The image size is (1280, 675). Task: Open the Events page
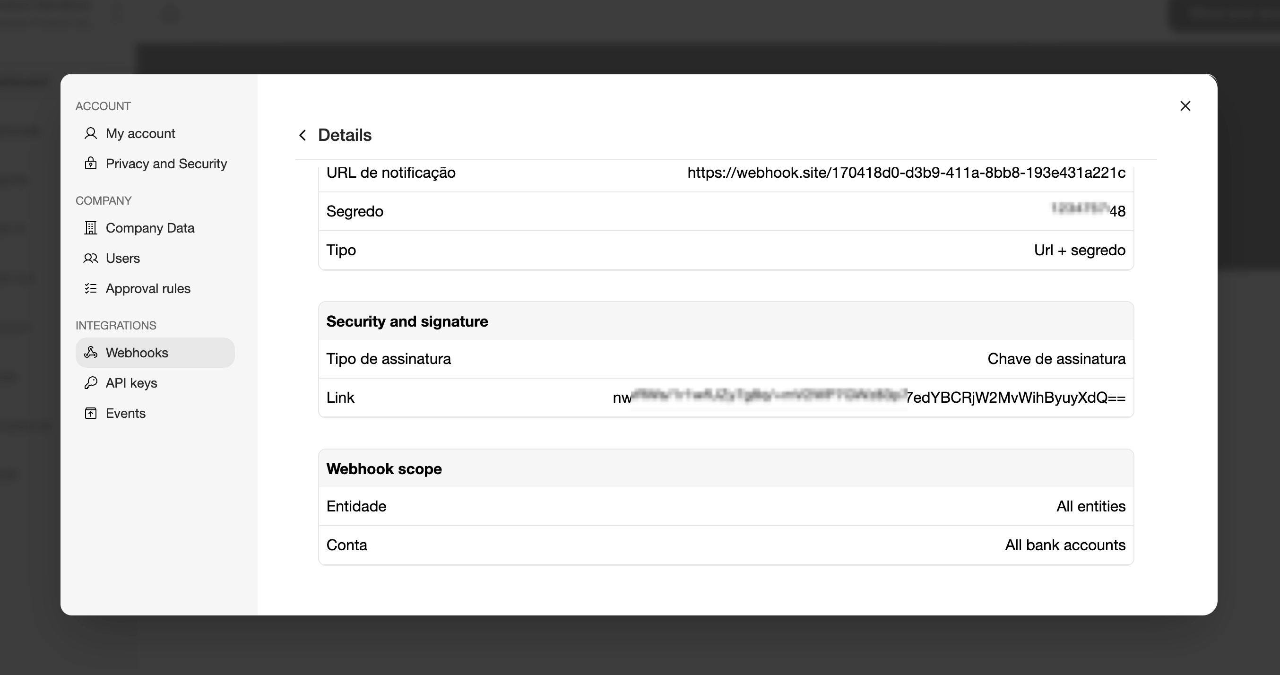tap(155, 413)
